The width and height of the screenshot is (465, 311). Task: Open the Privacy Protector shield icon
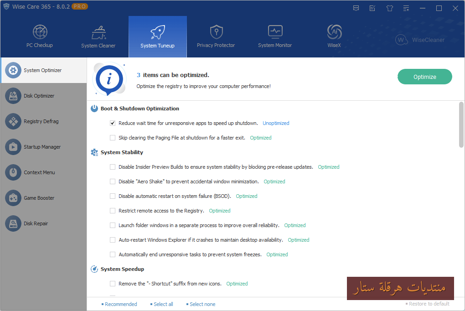click(x=217, y=32)
